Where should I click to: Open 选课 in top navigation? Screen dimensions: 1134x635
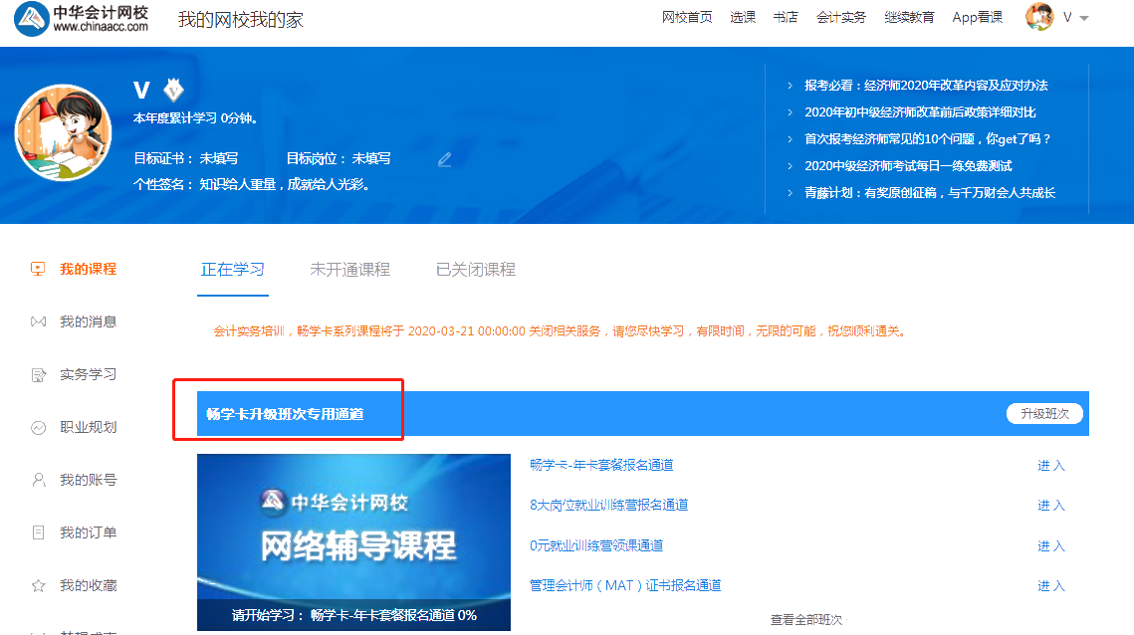point(743,17)
